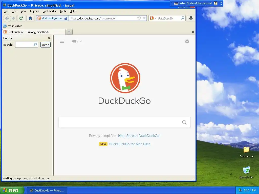Open DuckDuckGo for Mac Beta link

[129, 144]
